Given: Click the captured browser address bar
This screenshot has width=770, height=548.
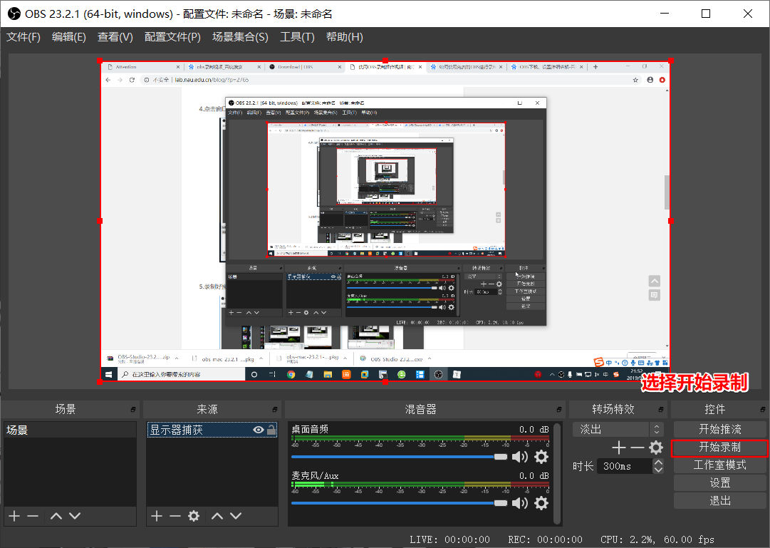Looking at the screenshot, I should pyautogui.click(x=390, y=80).
